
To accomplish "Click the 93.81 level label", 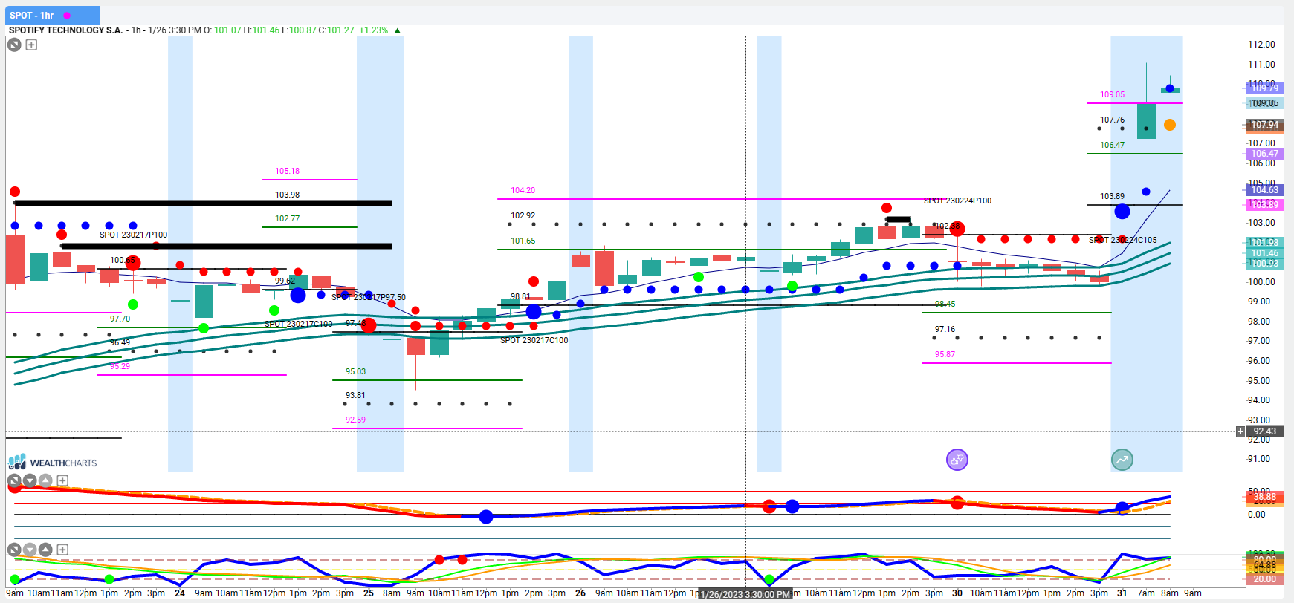I will (355, 395).
